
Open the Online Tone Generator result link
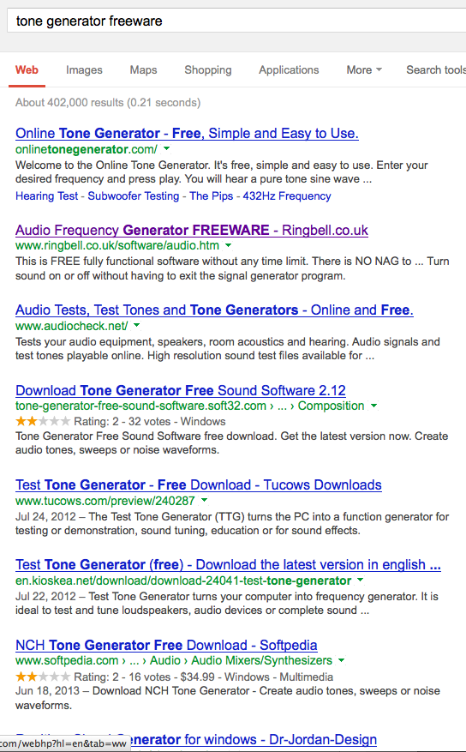(x=187, y=133)
